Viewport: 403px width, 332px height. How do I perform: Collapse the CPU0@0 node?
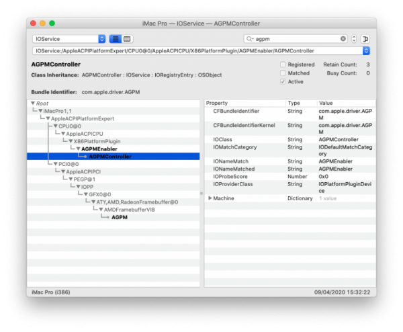56,126
